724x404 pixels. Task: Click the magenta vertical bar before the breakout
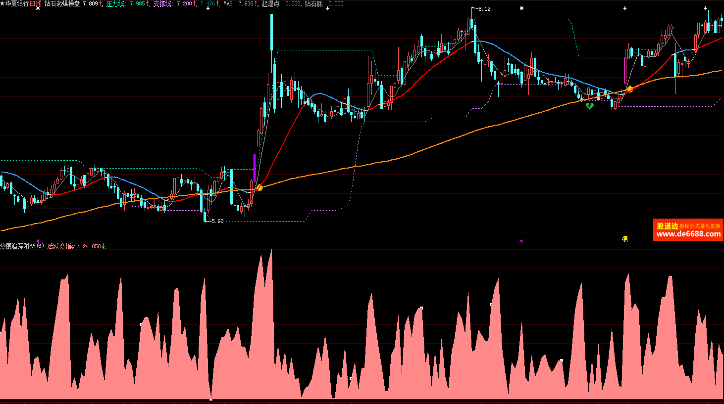point(255,168)
